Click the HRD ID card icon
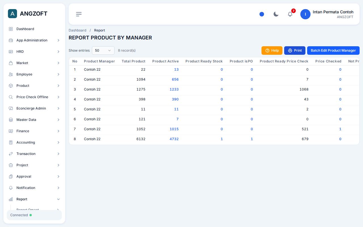Screen dimensions: 363x227 point(11,52)
